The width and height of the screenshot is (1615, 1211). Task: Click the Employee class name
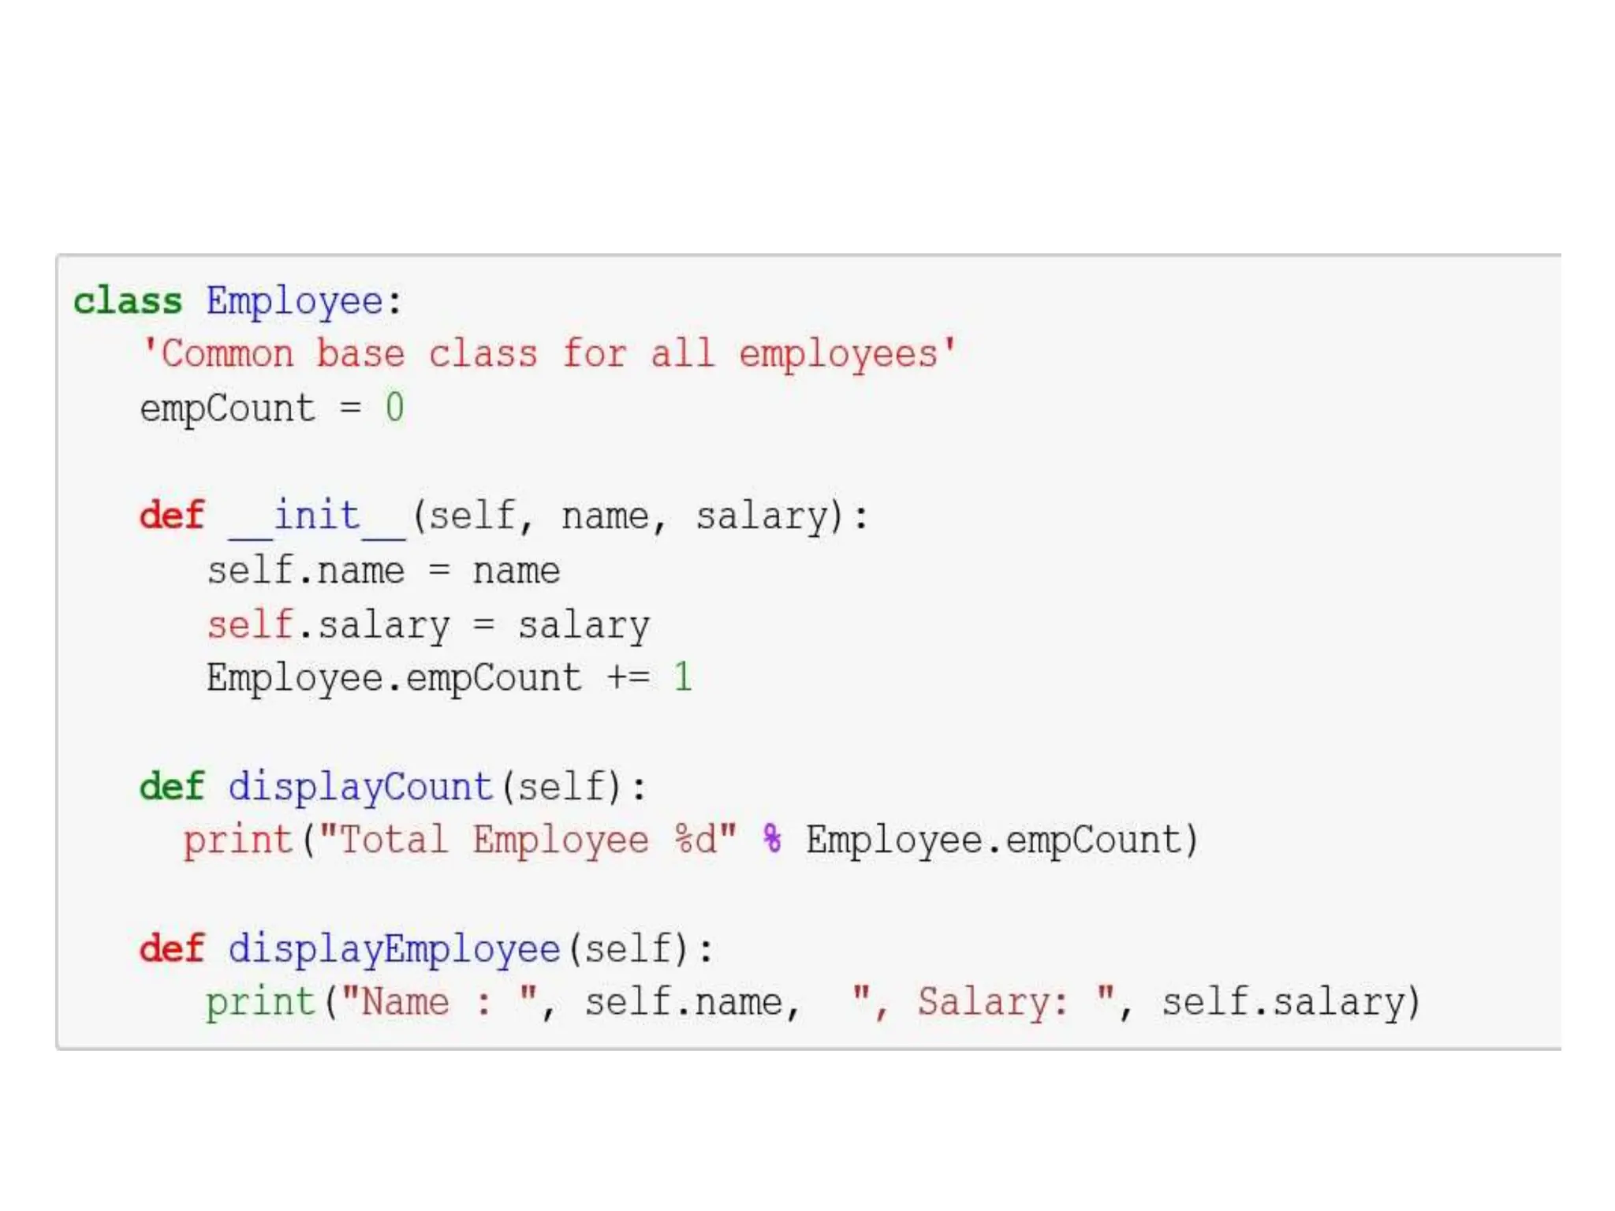click(294, 301)
